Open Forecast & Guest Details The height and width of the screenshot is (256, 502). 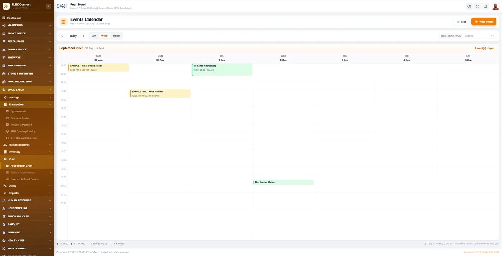pyautogui.click(x=27, y=179)
